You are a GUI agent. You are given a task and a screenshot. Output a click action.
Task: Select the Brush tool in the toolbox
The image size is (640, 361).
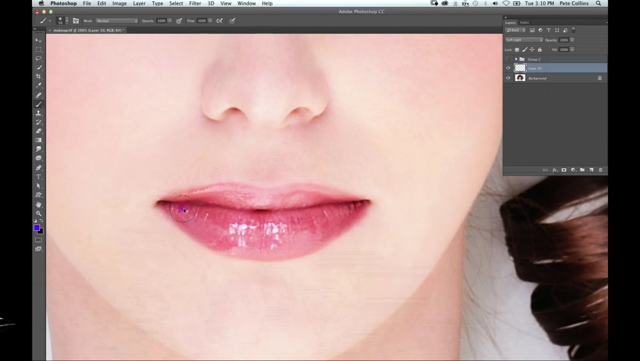point(38,105)
